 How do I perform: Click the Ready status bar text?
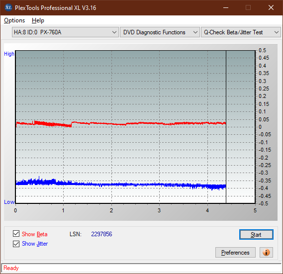(x=11, y=268)
